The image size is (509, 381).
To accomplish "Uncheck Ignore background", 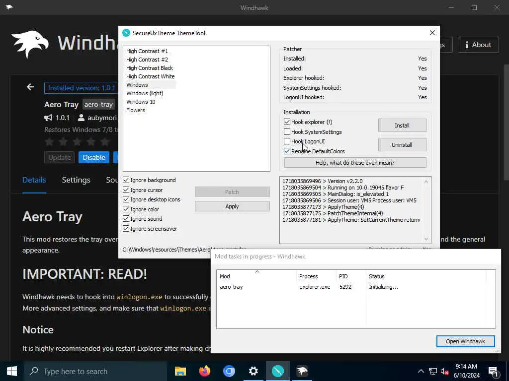I will pyautogui.click(x=126, y=180).
